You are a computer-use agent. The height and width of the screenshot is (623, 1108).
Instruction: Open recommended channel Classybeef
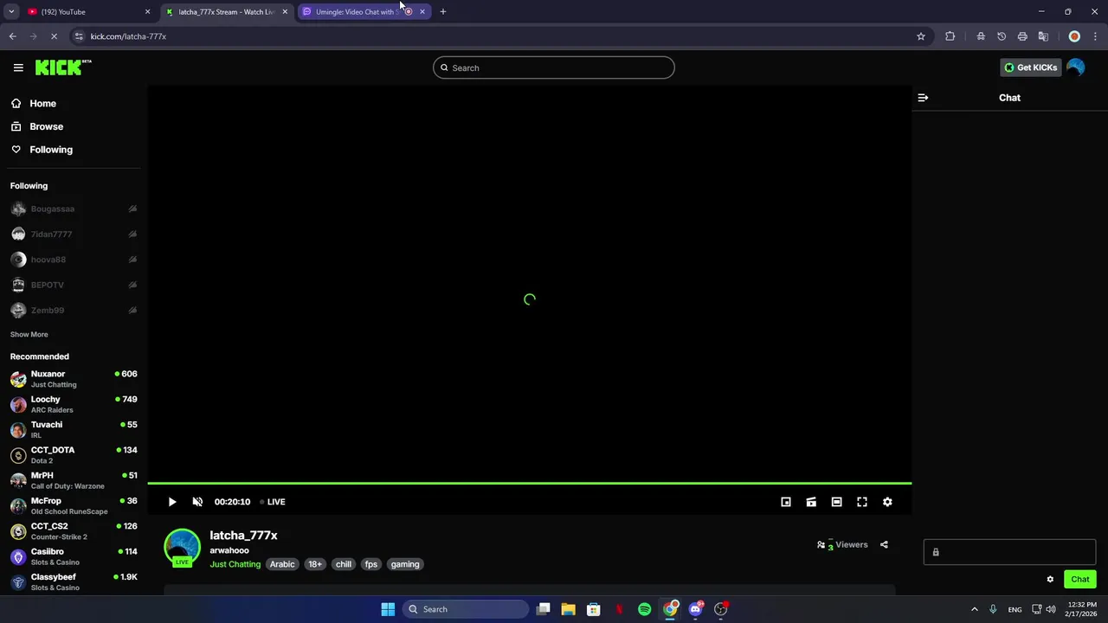[x=74, y=581]
